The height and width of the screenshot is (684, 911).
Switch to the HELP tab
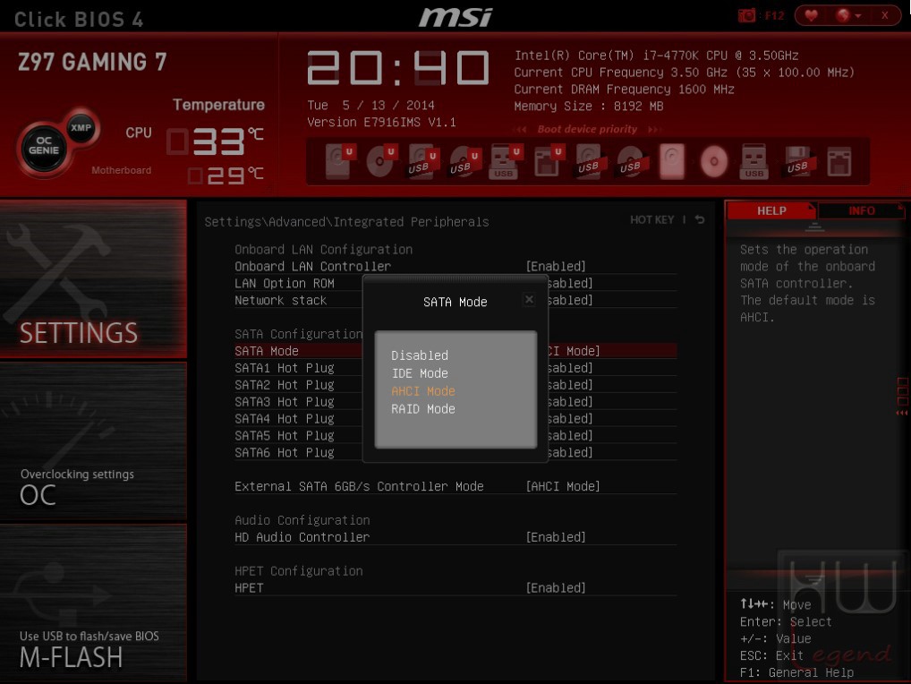point(771,210)
